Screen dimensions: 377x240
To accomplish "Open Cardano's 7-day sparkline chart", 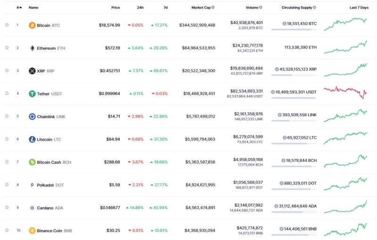I will (345, 207).
